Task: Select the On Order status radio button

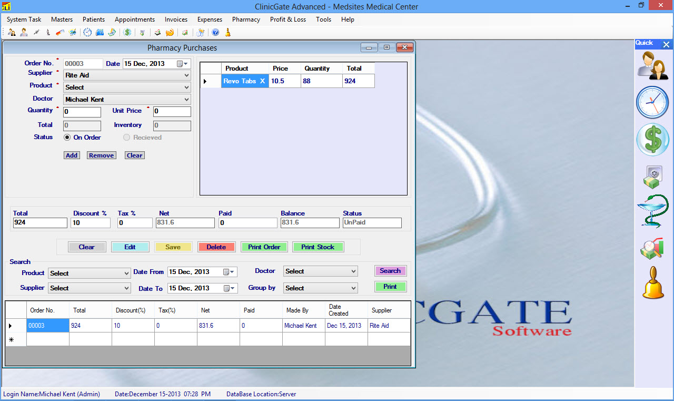Action: [x=67, y=138]
